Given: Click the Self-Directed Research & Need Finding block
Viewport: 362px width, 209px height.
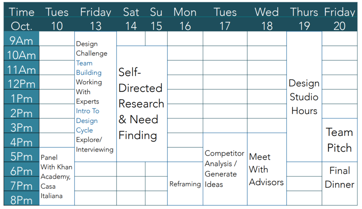Looking at the screenshot, I should pos(141,104).
